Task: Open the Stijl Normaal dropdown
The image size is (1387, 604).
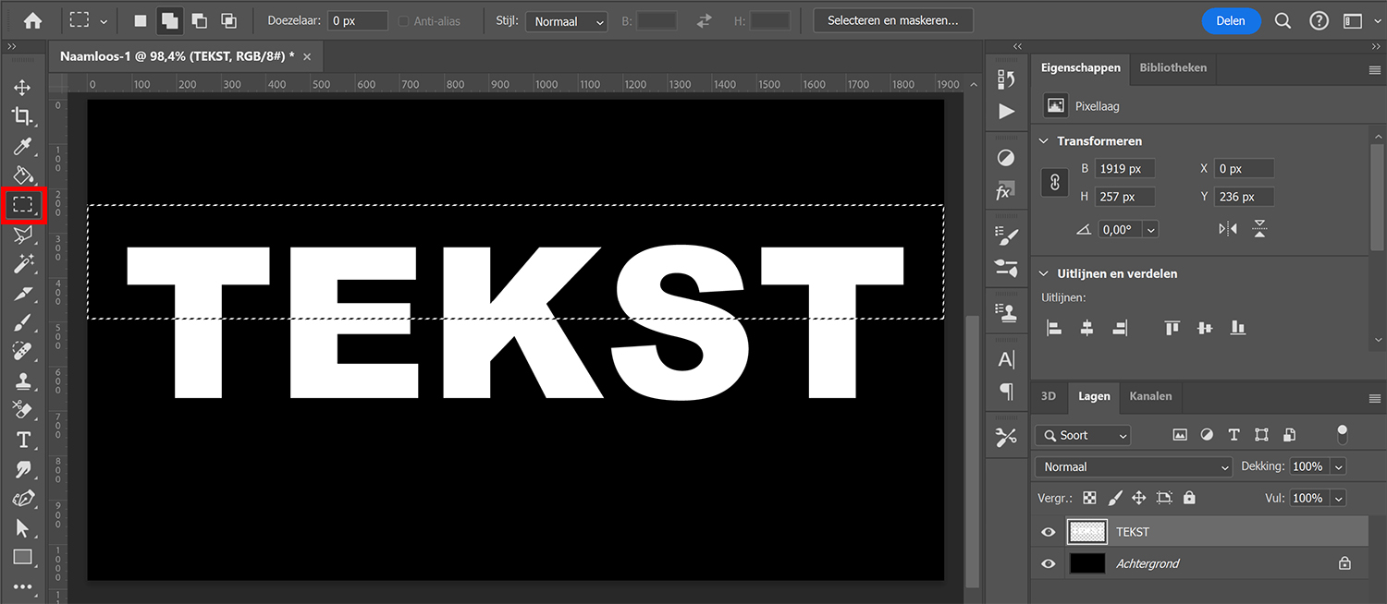Action: pos(566,21)
